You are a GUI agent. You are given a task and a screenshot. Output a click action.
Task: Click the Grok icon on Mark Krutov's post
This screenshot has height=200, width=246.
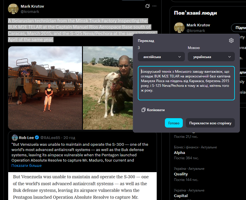click(148, 6)
